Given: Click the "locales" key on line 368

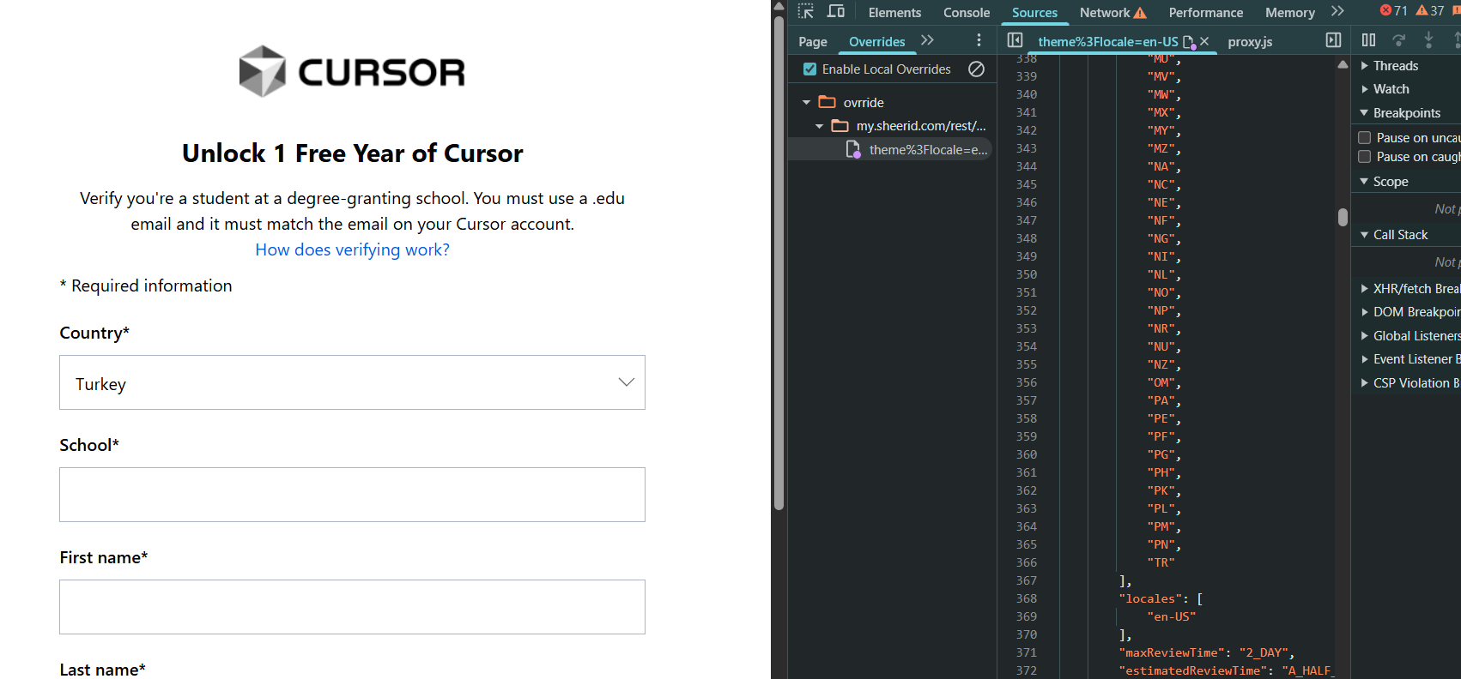Looking at the screenshot, I should [1150, 599].
